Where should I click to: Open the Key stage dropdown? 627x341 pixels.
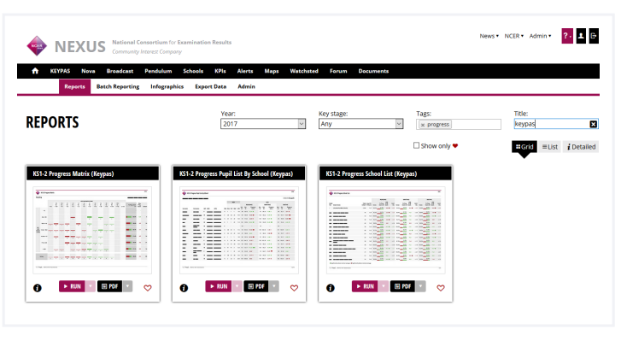[x=360, y=124]
